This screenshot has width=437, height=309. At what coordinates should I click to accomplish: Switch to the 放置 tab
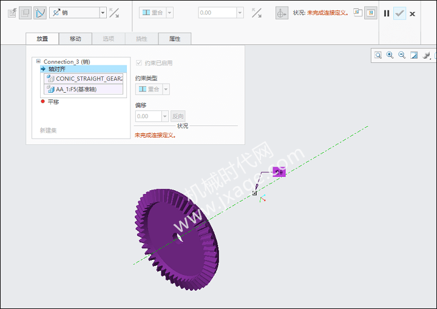[x=42, y=39]
